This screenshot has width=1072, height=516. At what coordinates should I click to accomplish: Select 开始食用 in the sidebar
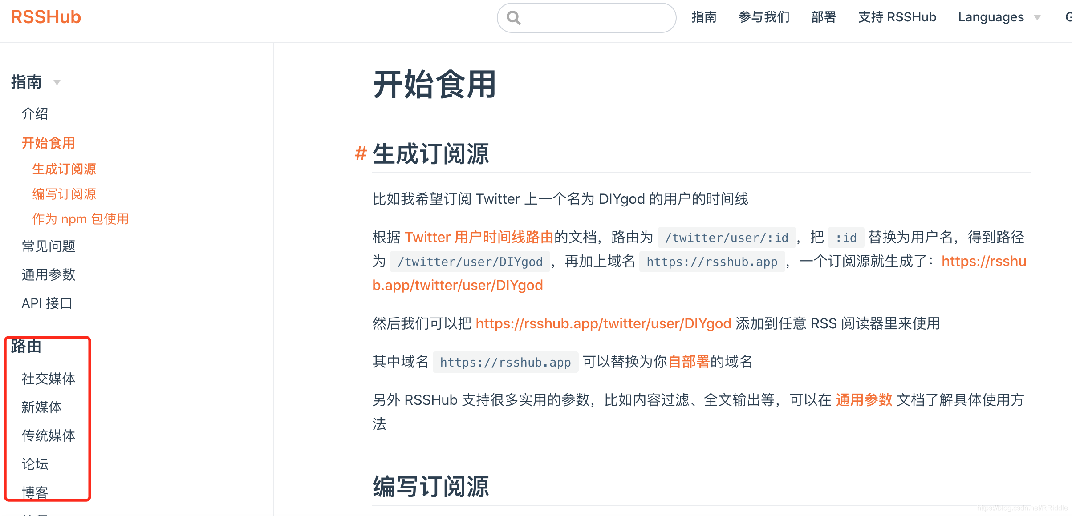click(x=48, y=143)
